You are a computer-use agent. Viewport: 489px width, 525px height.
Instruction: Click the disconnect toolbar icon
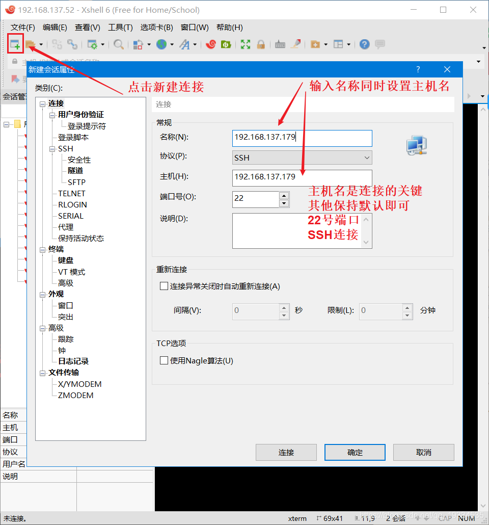pos(57,44)
